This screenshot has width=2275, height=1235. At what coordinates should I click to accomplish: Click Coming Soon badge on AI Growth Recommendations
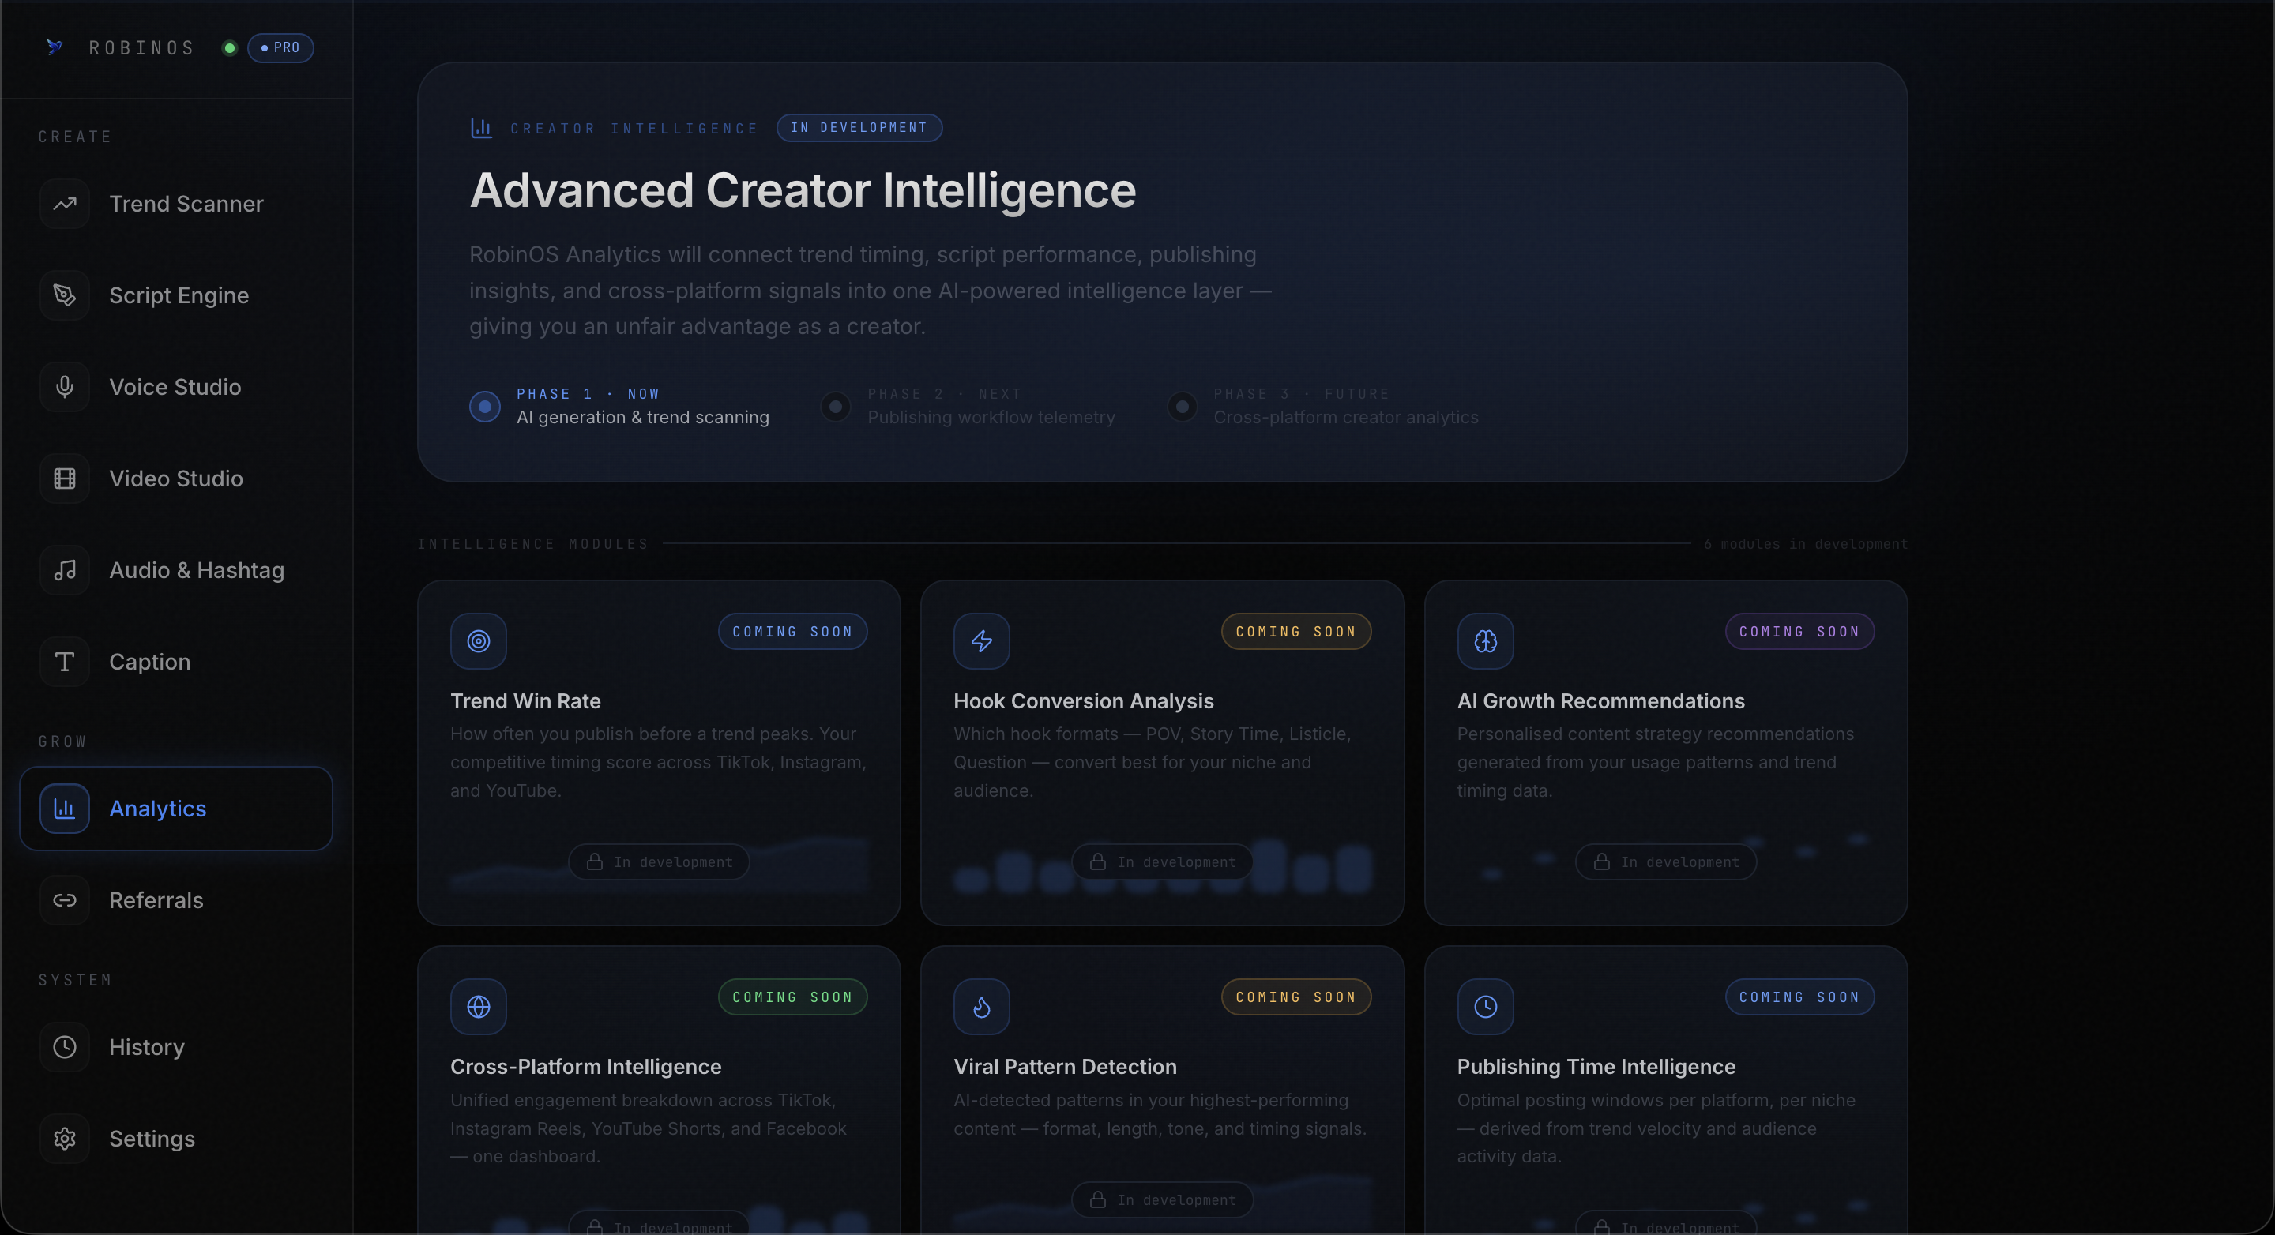coord(1800,631)
